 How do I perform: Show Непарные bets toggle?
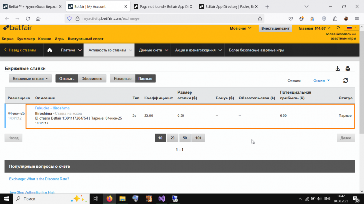point(123,79)
